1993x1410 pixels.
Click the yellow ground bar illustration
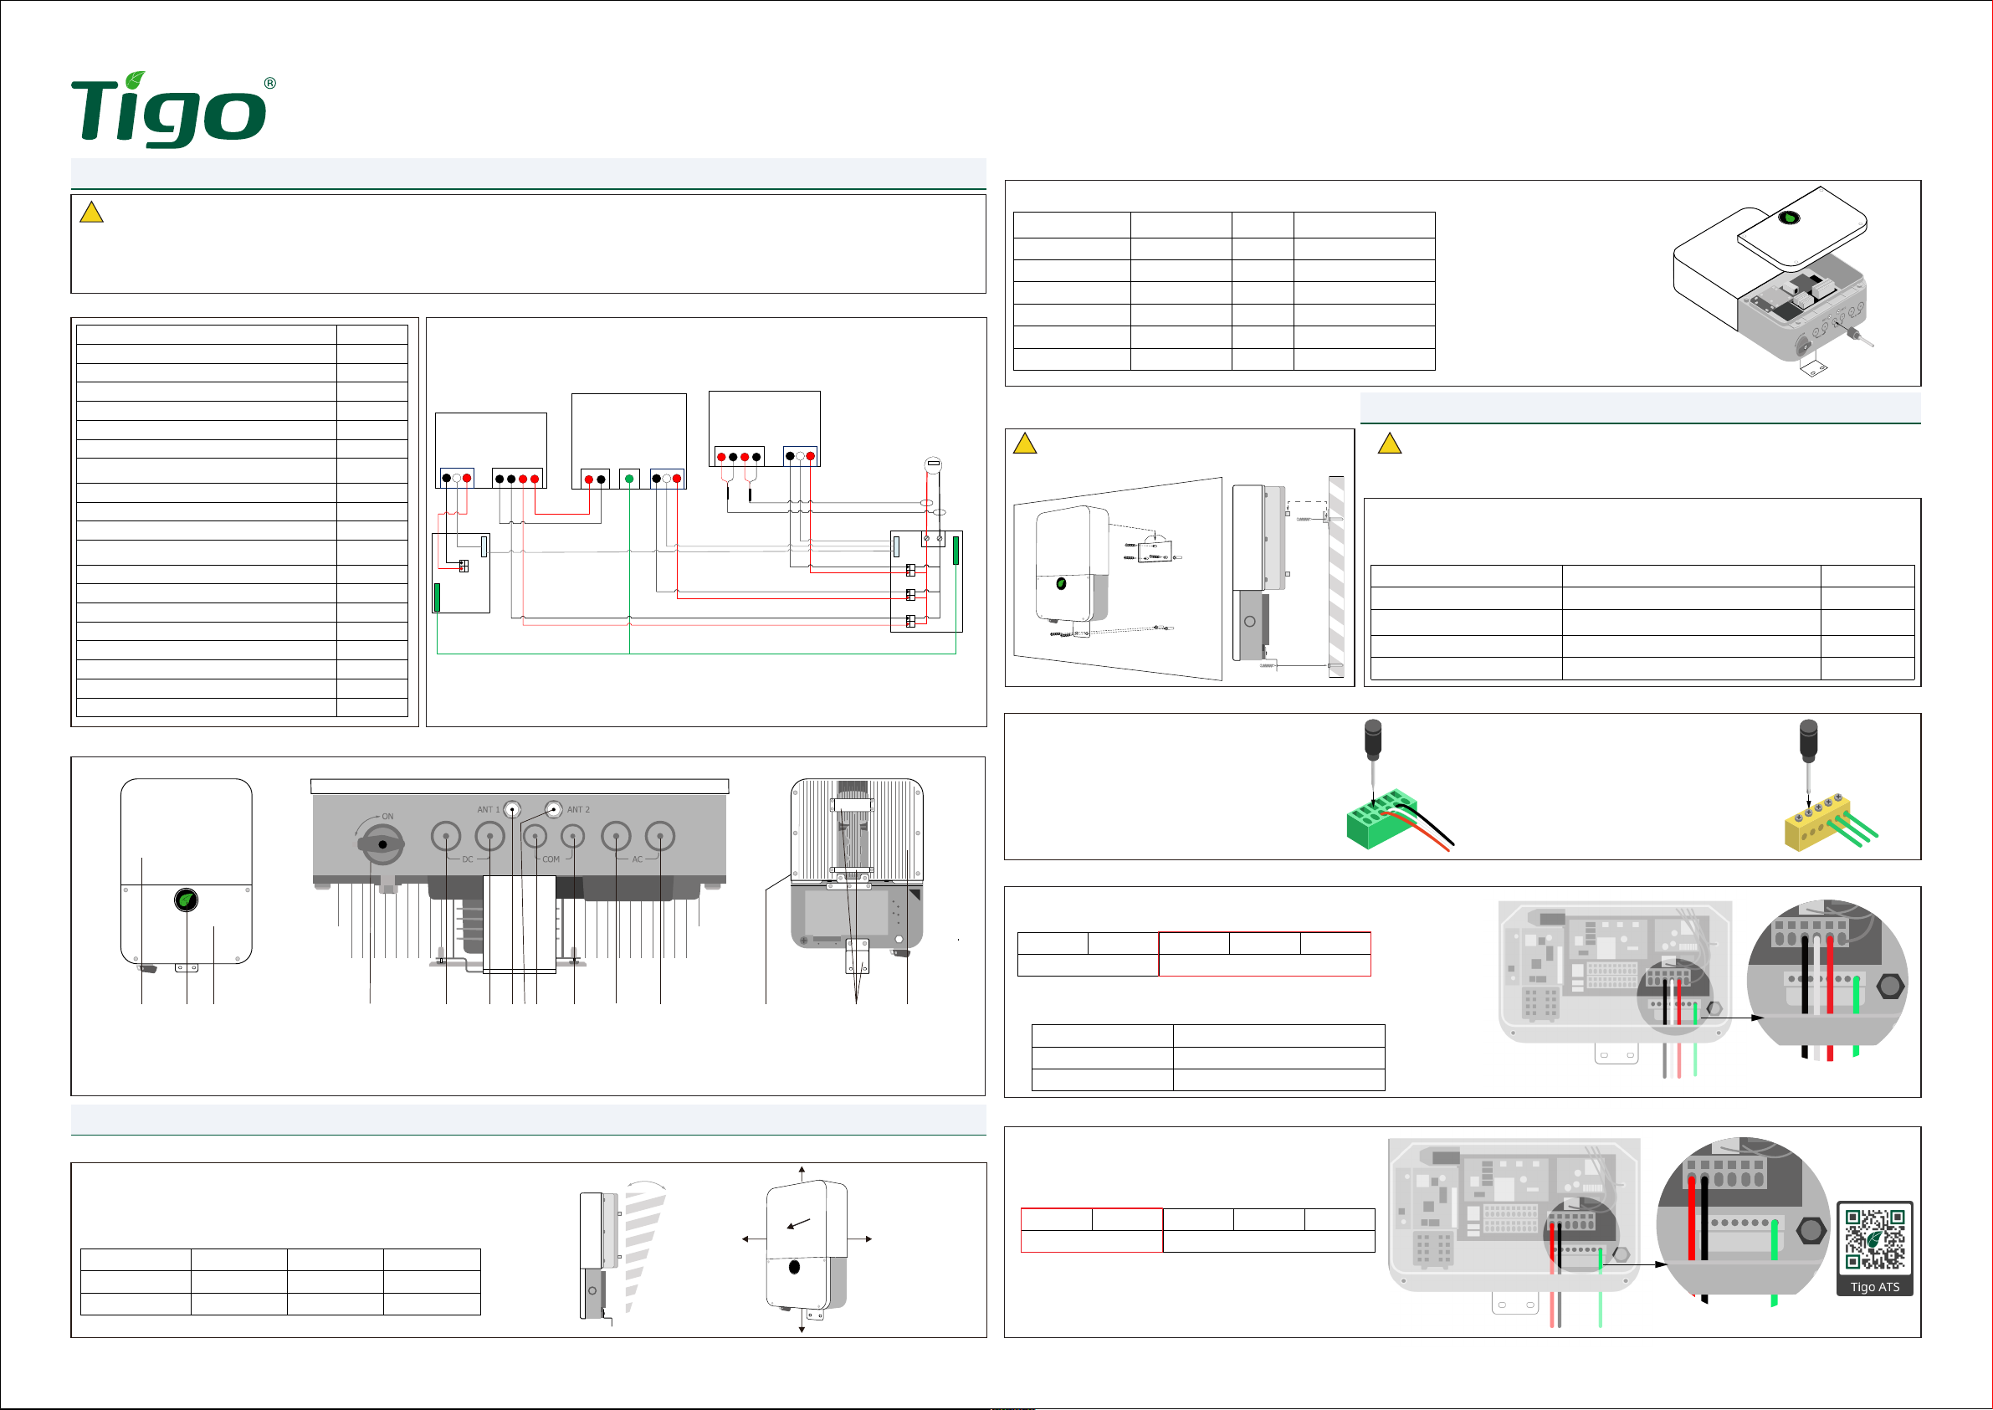[1817, 823]
